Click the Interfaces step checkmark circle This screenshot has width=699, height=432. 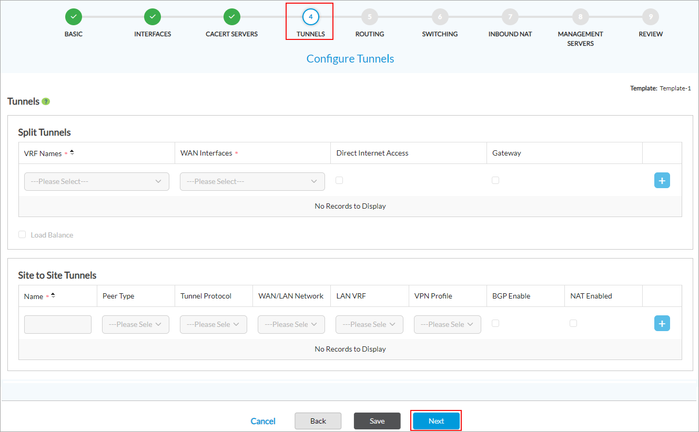pyautogui.click(x=153, y=17)
